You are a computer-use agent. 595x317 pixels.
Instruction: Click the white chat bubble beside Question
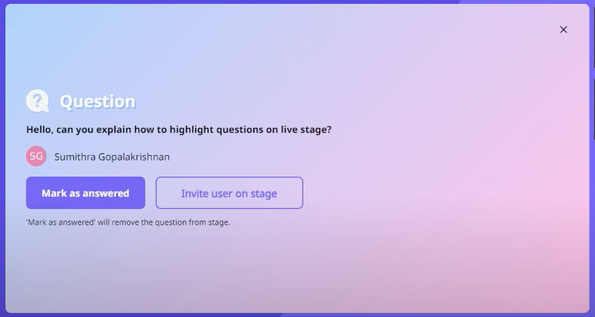(37, 101)
